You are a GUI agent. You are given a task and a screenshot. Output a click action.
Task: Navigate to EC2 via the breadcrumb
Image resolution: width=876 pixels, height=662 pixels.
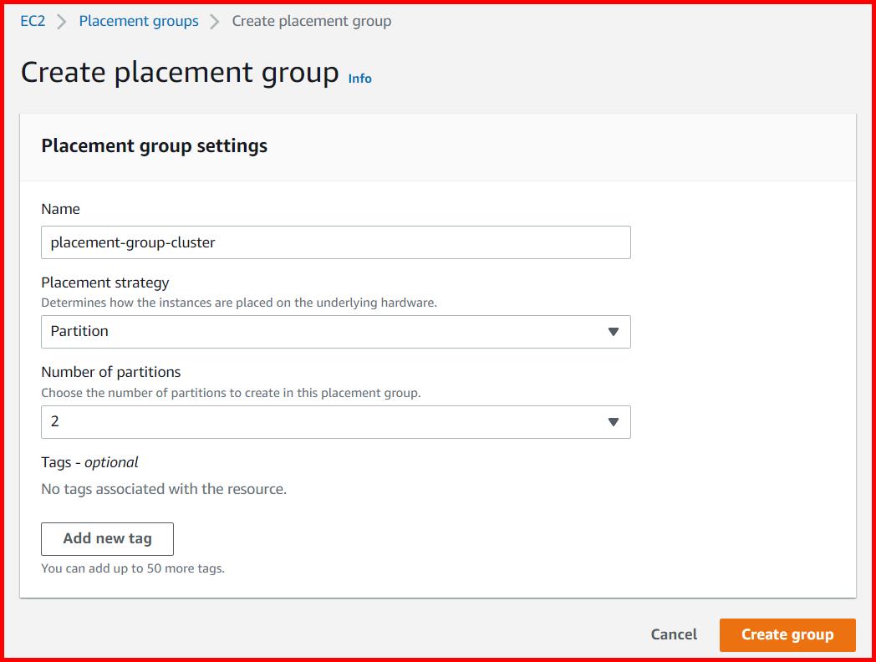[x=32, y=21]
